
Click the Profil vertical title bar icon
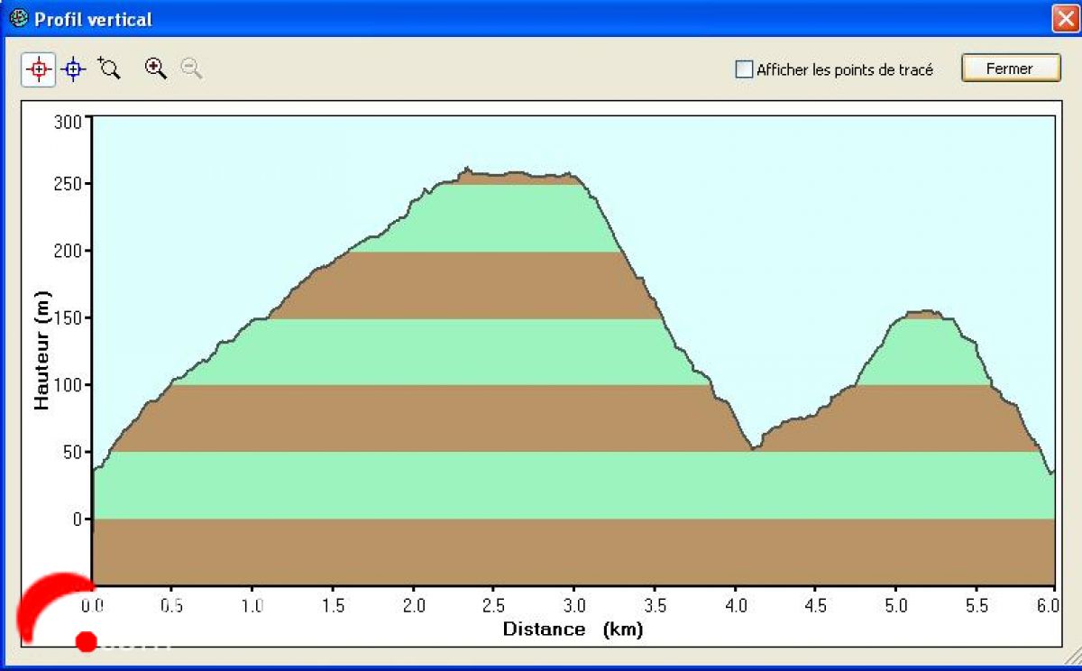coord(18,19)
